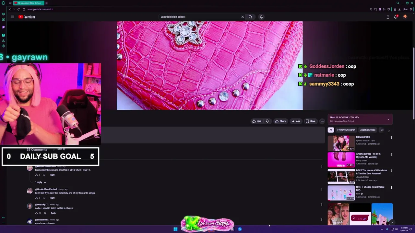Image resolution: width=415 pixels, height=233 pixels.
Task: Switch to the Vacation Bible School tab
Action: (x=29, y=3)
